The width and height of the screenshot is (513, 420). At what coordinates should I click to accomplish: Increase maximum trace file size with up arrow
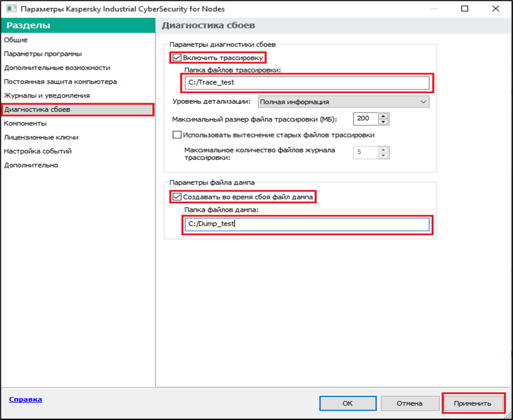[x=384, y=116]
